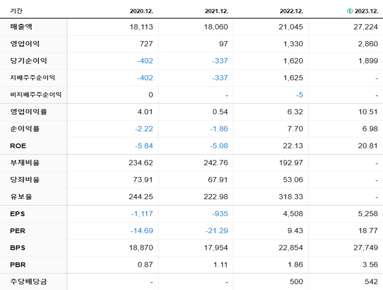Select PER value -14.69

(x=142, y=231)
